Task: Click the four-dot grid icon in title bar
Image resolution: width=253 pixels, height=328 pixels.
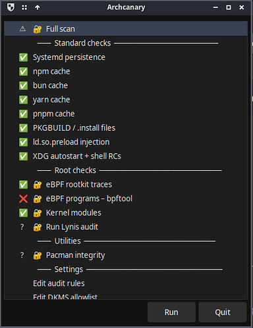Action: 24,8
